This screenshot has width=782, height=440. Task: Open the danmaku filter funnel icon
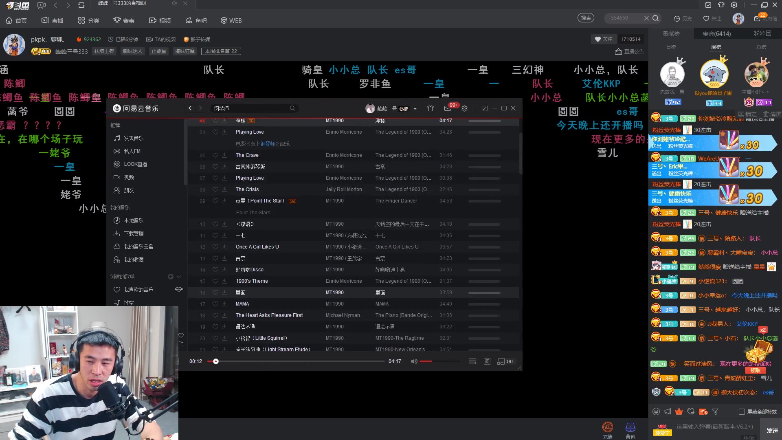tap(715, 411)
